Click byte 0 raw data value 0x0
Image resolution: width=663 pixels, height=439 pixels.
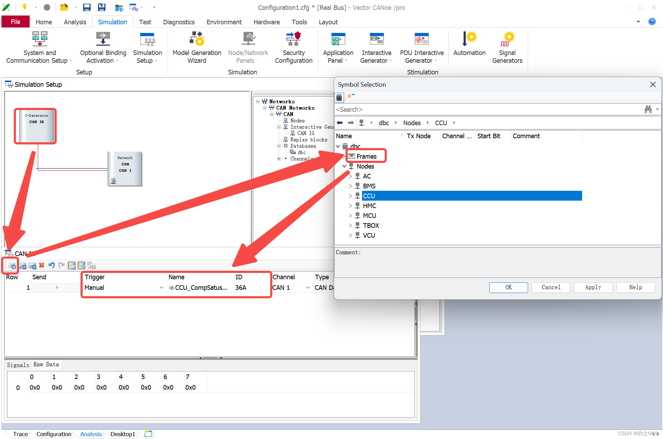click(35, 388)
